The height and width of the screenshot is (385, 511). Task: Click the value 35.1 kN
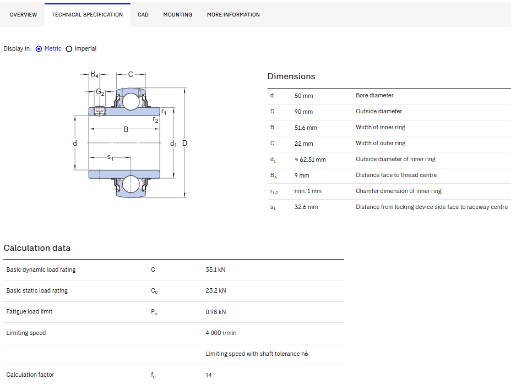tap(215, 270)
